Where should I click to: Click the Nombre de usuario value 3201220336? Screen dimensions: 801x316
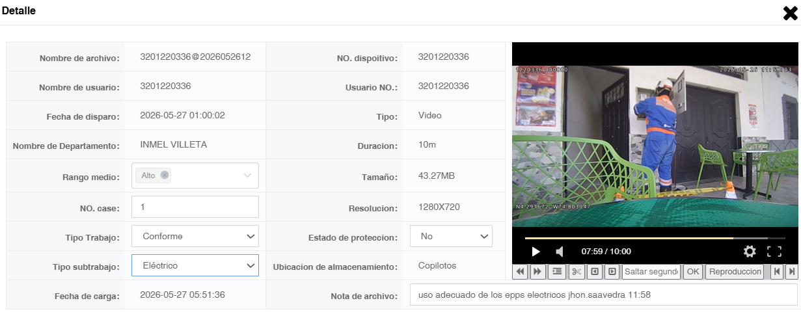(x=165, y=86)
